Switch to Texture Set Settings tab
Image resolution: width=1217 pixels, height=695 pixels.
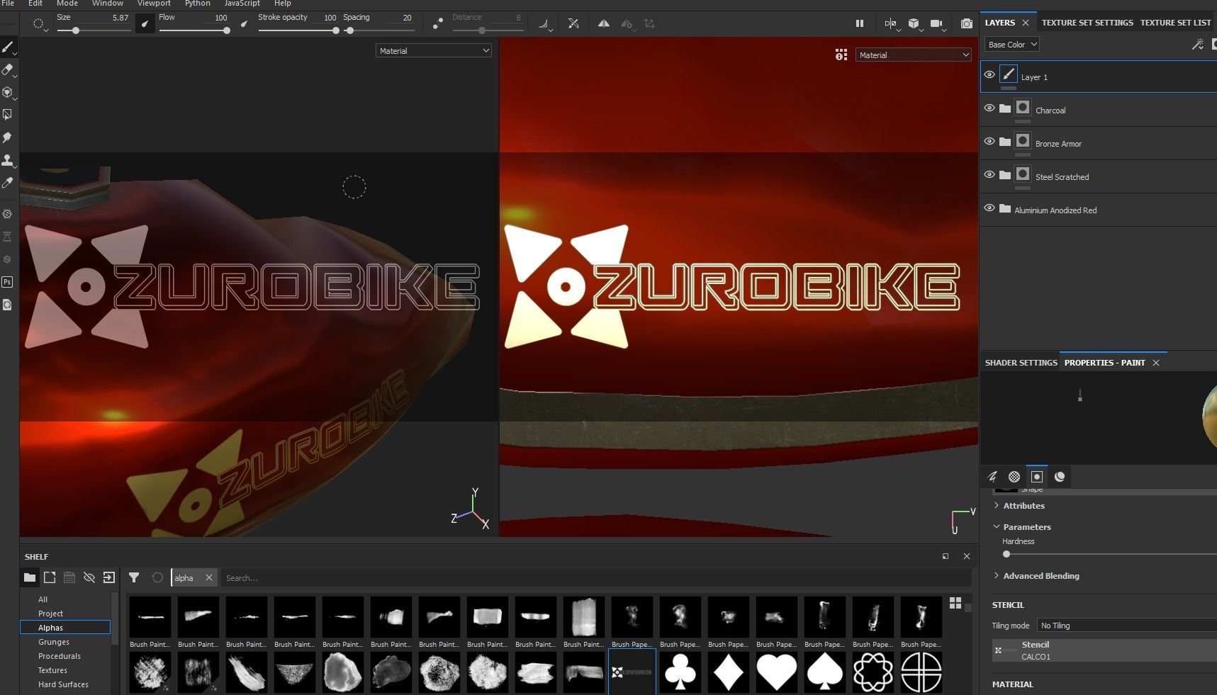[x=1087, y=23]
